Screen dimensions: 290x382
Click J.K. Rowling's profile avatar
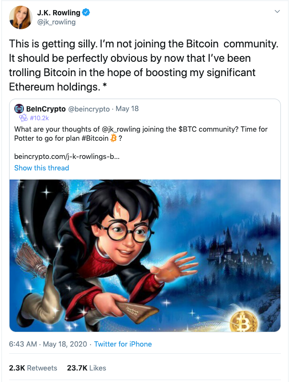21,18
